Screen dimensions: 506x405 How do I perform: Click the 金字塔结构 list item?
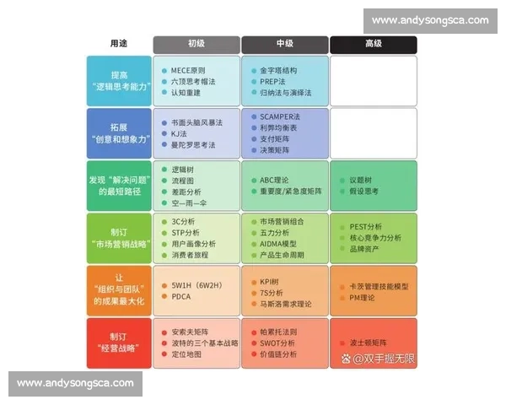coord(280,70)
